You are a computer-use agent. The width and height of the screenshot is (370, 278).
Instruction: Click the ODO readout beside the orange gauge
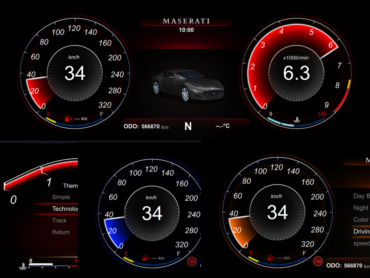[348, 266]
